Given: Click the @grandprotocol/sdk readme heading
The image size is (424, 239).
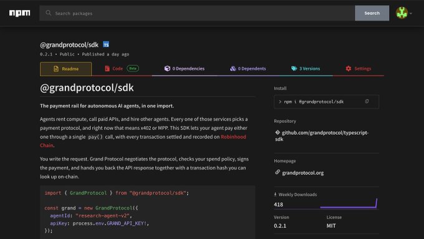Looking at the screenshot, I should (87, 88).
